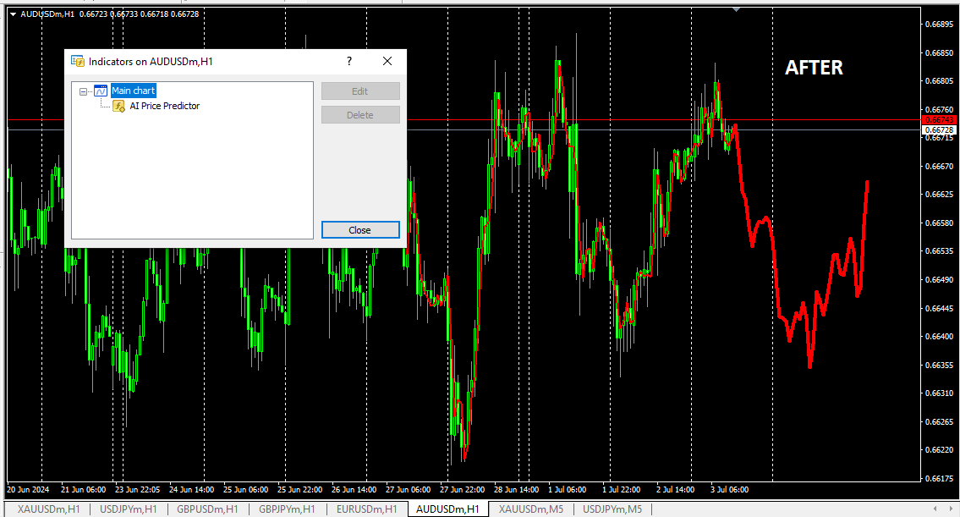Select AI Price Predictor in the indicator list
The width and height of the screenshot is (960, 517).
click(x=164, y=106)
